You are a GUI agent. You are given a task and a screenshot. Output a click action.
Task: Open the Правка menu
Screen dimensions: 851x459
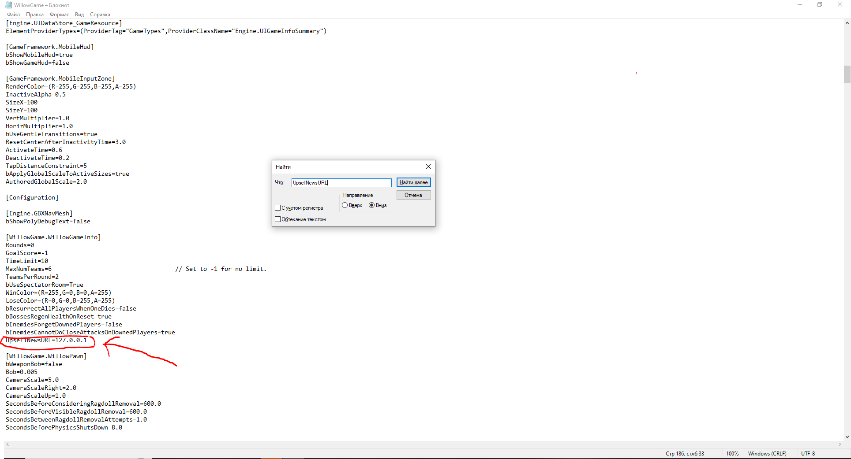click(35, 15)
